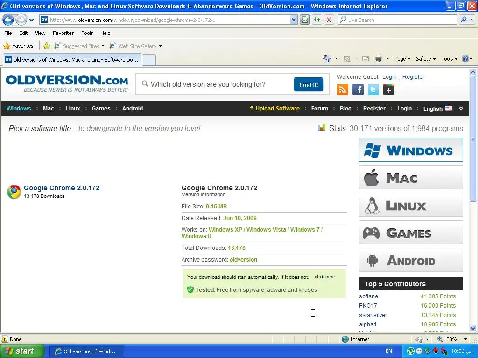Refresh the page with the Refresh icon
Image resolution: width=478 pixels, height=358 pixels.
point(317,20)
